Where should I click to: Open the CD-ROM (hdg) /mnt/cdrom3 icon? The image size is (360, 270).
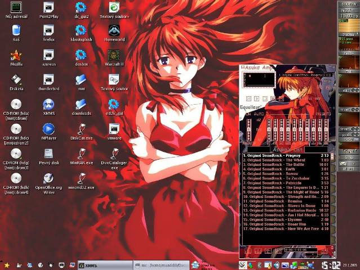[16, 159]
